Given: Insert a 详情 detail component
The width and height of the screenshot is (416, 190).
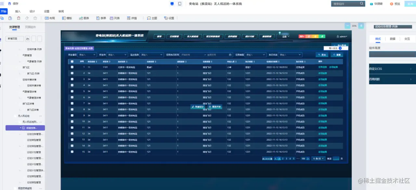Looking at the screenshot, I should coord(132,18).
